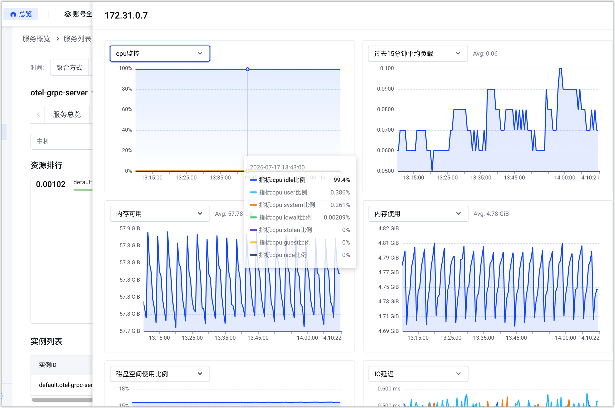Click the breadcrumb chevron after 服务概览
The height and width of the screenshot is (408, 615).
[x=58, y=39]
